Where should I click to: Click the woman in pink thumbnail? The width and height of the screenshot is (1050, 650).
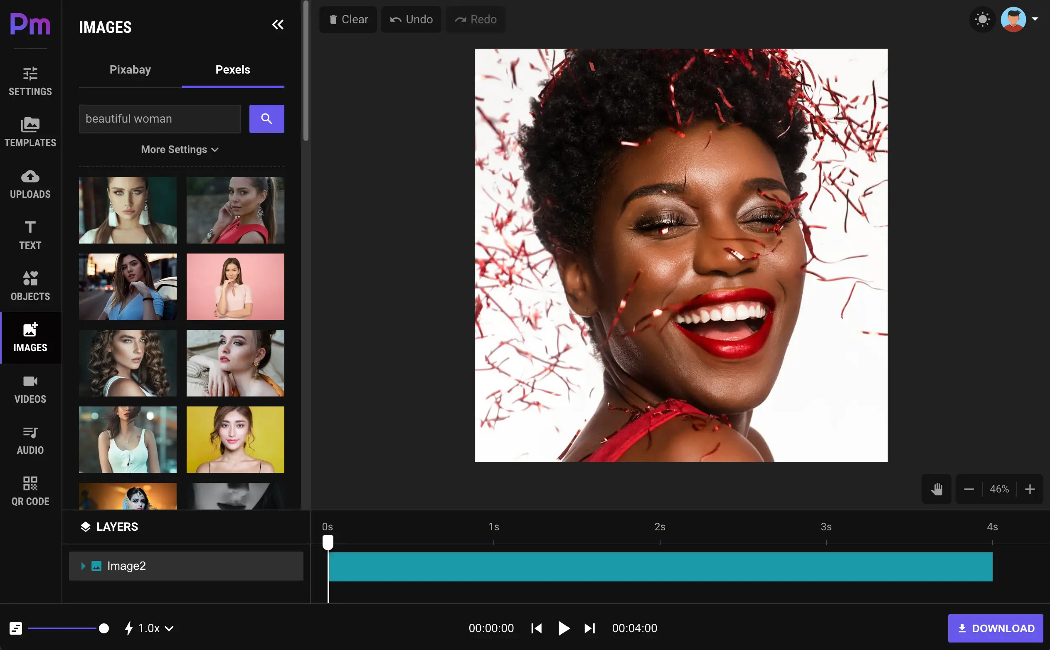(235, 286)
